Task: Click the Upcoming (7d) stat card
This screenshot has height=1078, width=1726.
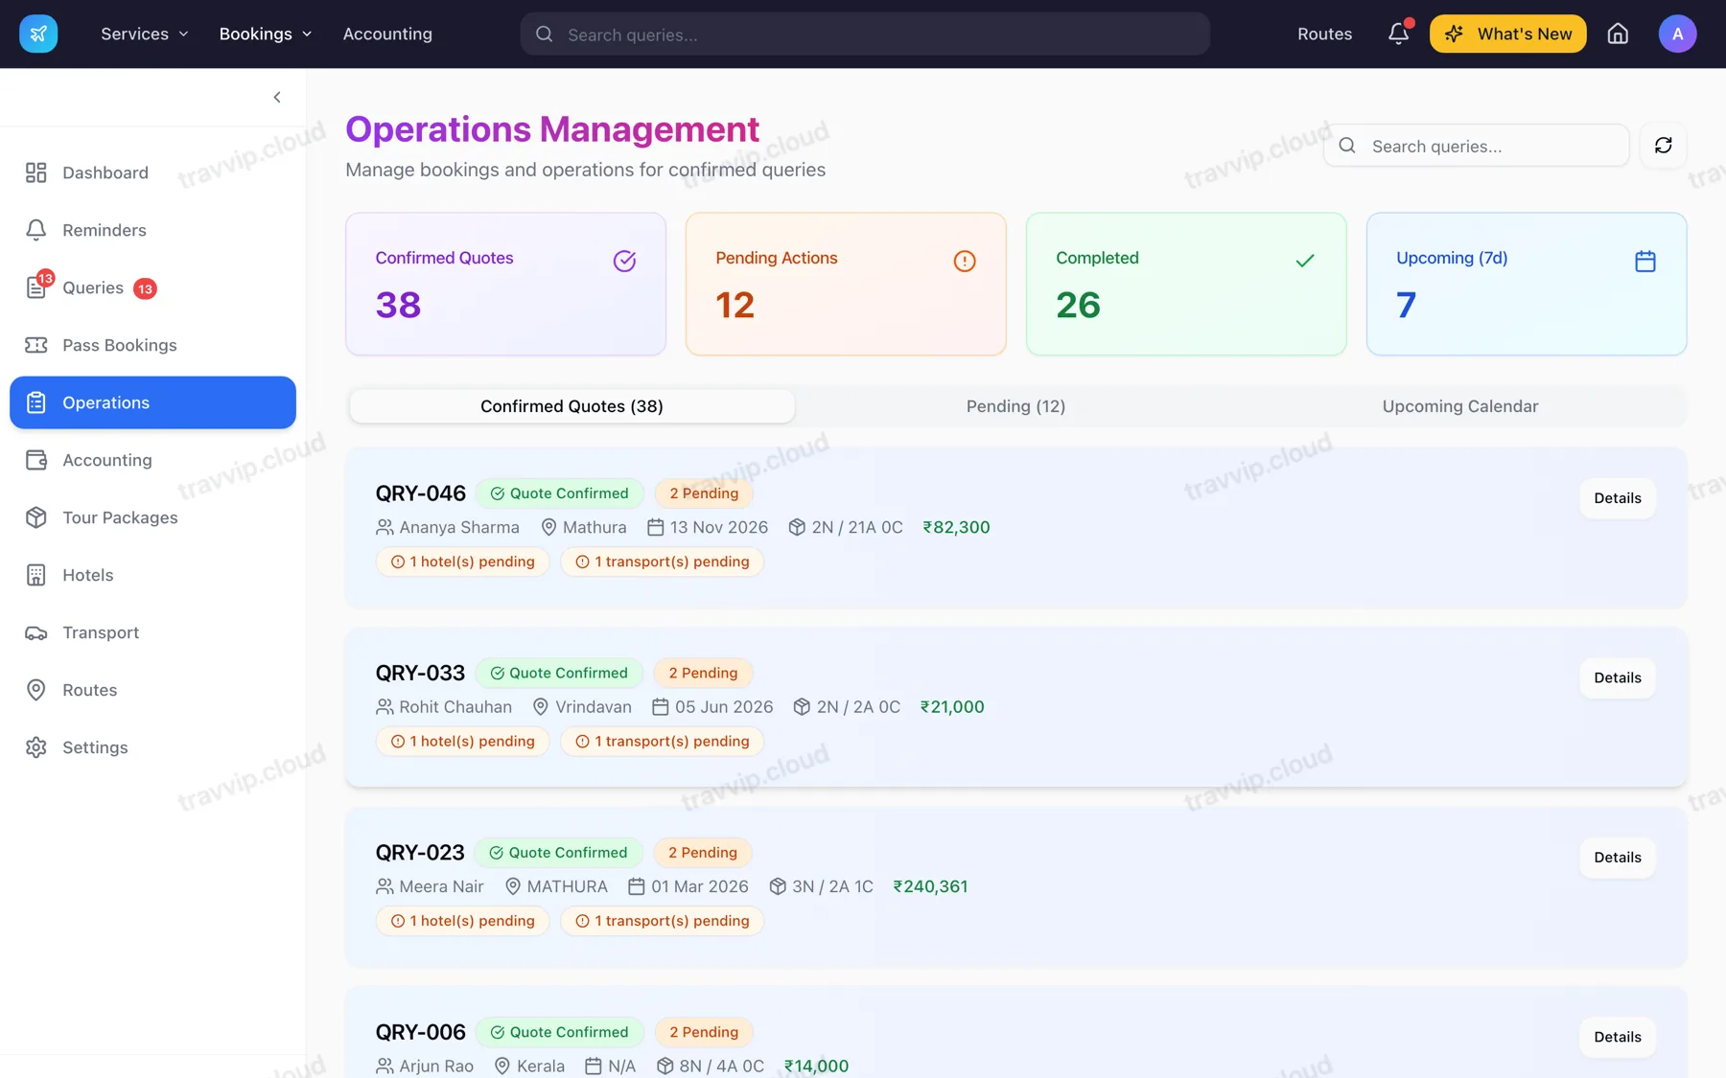Action: pos(1527,284)
